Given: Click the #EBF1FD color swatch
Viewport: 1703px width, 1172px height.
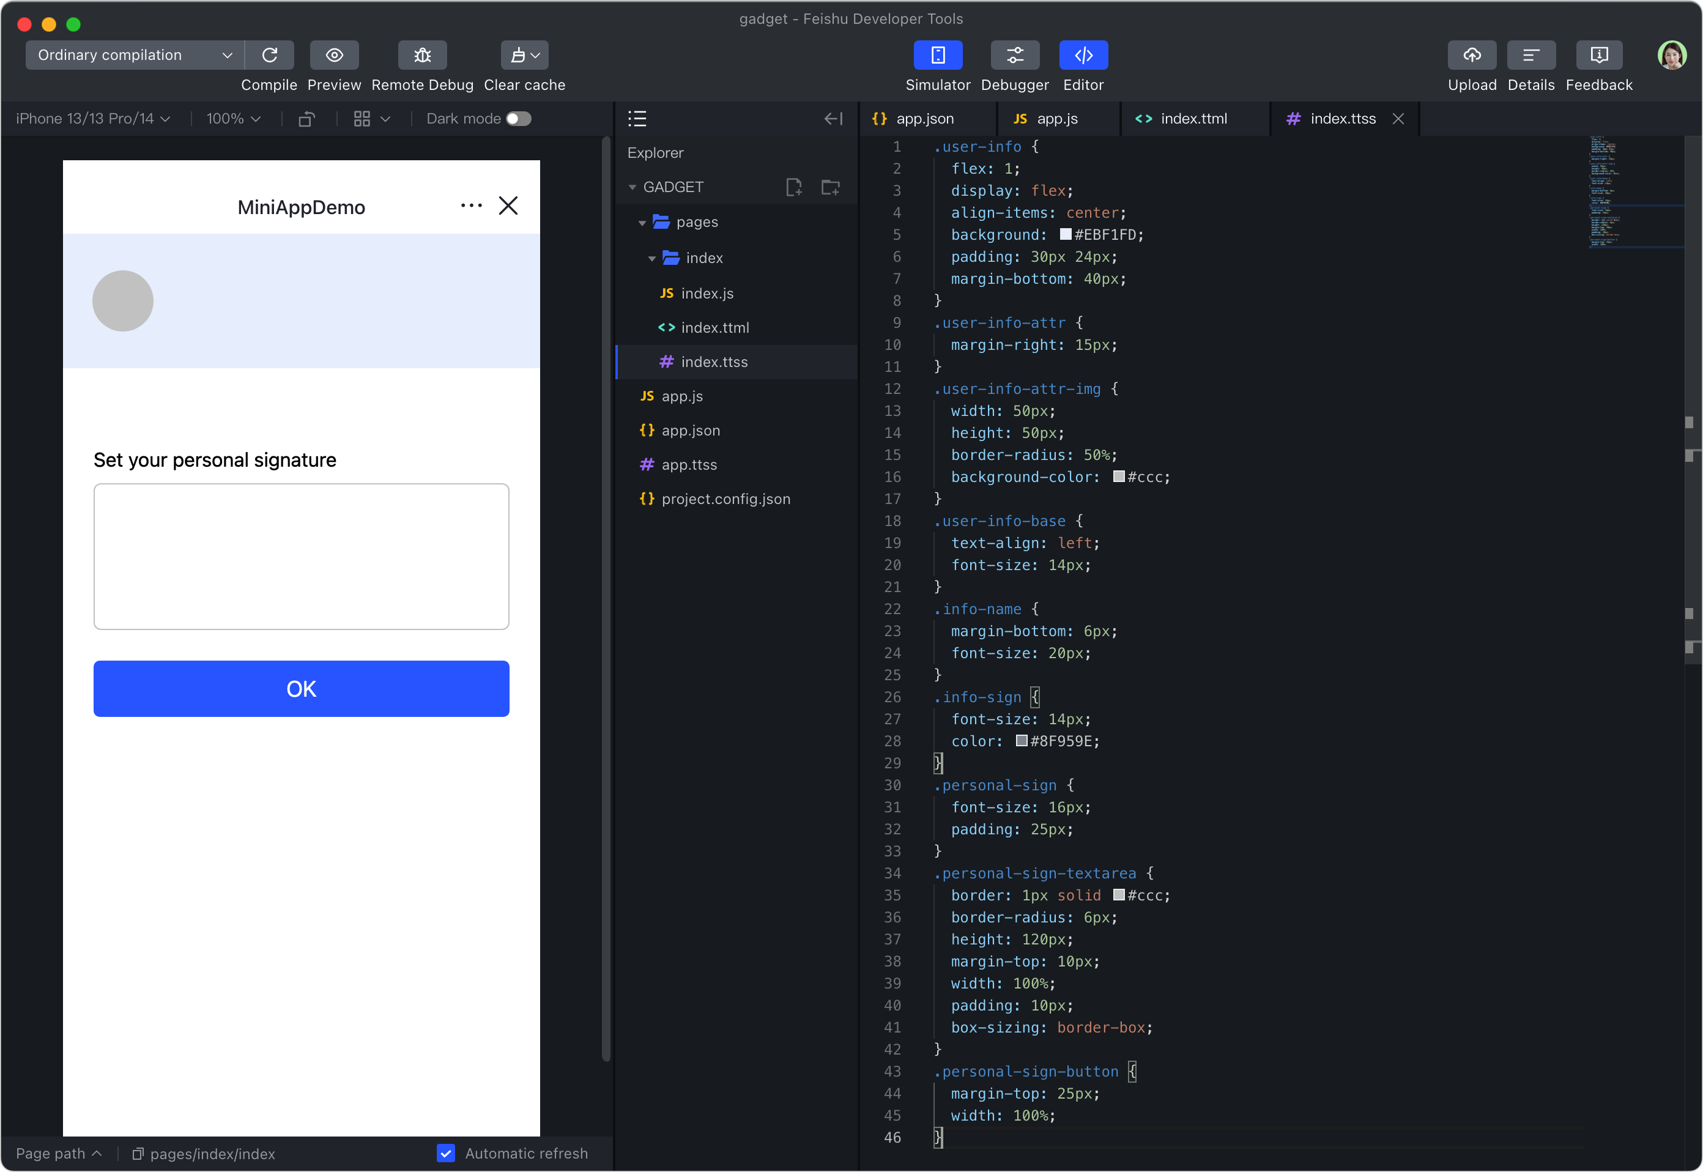Looking at the screenshot, I should click(1066, 234).
